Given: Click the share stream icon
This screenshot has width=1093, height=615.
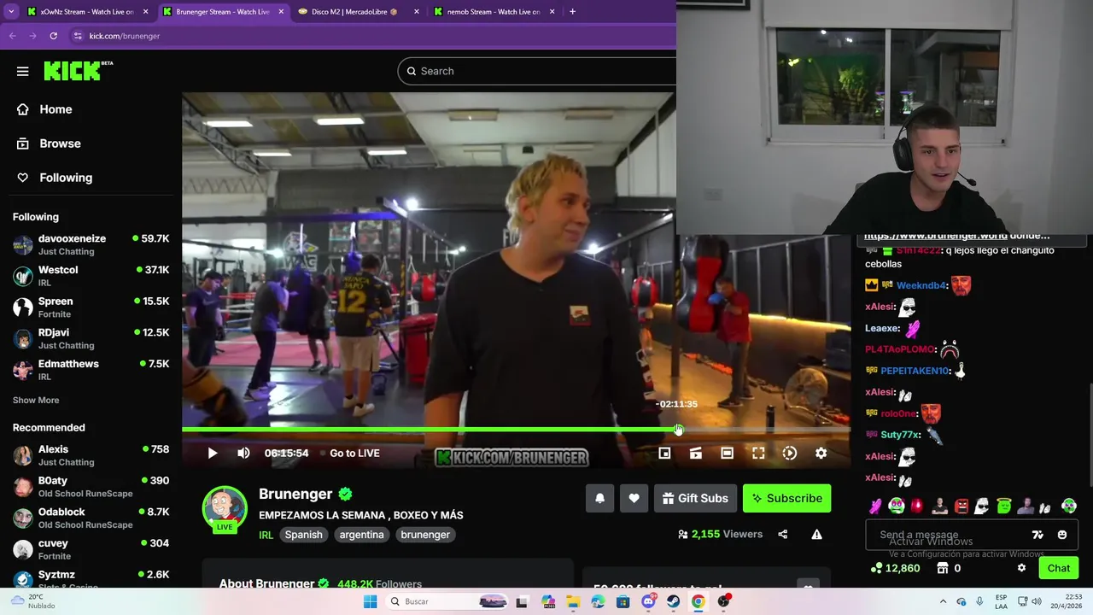Looking at the screenshot, I should (782, 535).
